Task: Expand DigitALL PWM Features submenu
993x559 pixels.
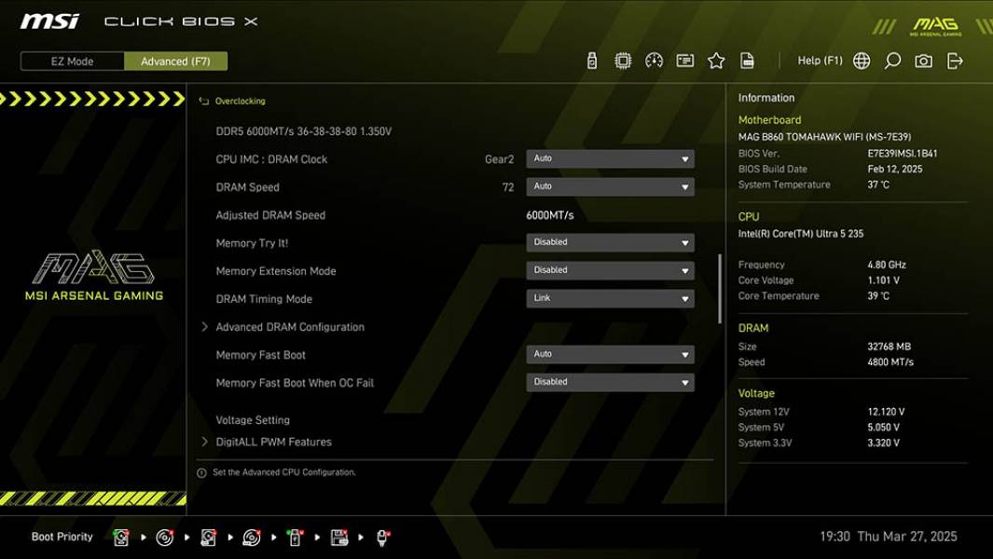Action: click(273, 442)
